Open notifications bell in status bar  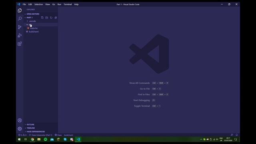pos(236,135)
